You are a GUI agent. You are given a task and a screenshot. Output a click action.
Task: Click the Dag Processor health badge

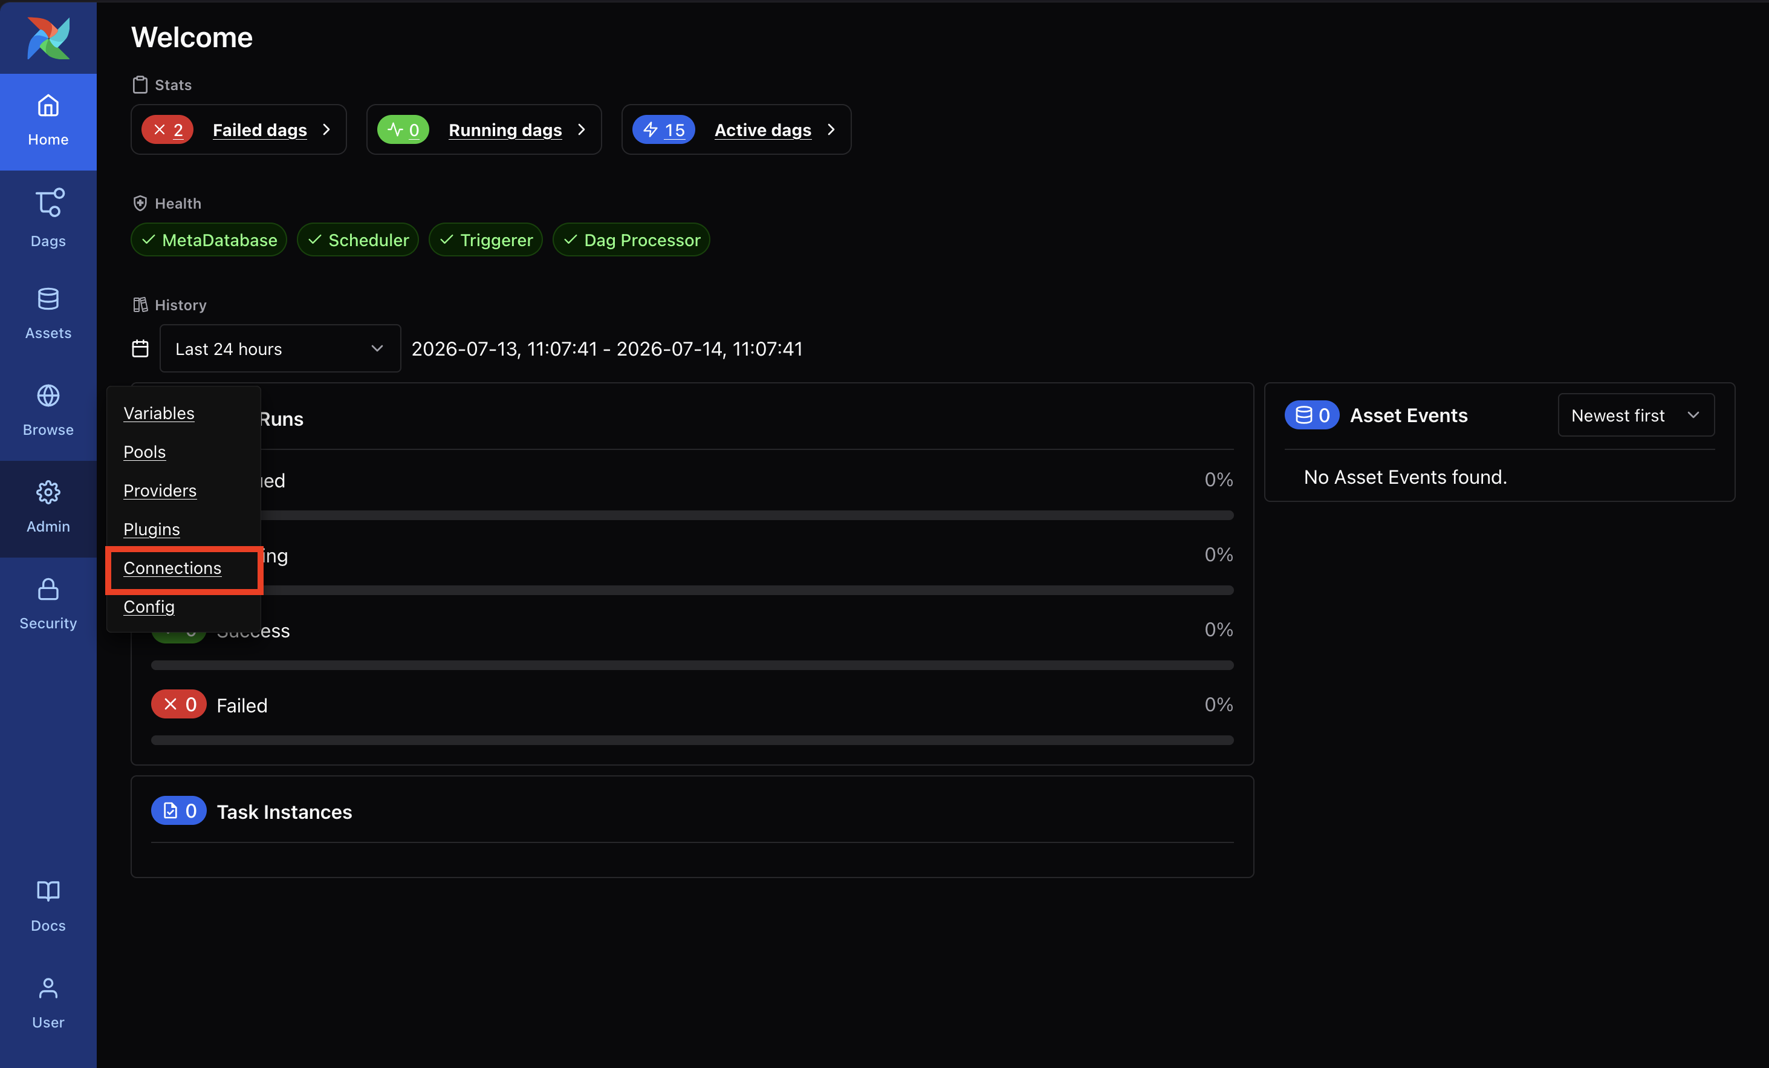[631, 240]
